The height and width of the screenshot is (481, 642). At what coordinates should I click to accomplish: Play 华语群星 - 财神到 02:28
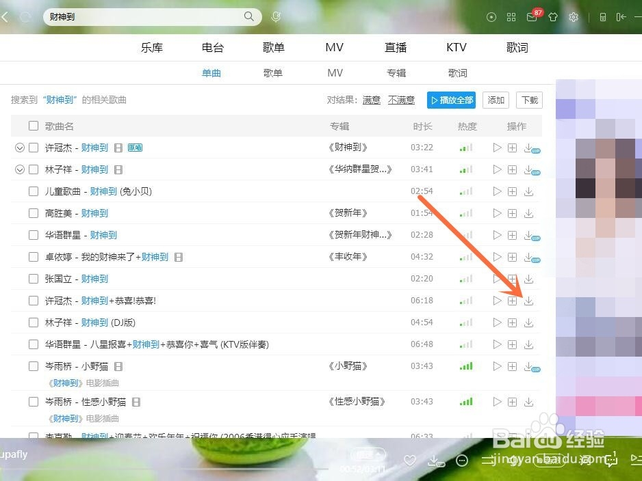497,235
